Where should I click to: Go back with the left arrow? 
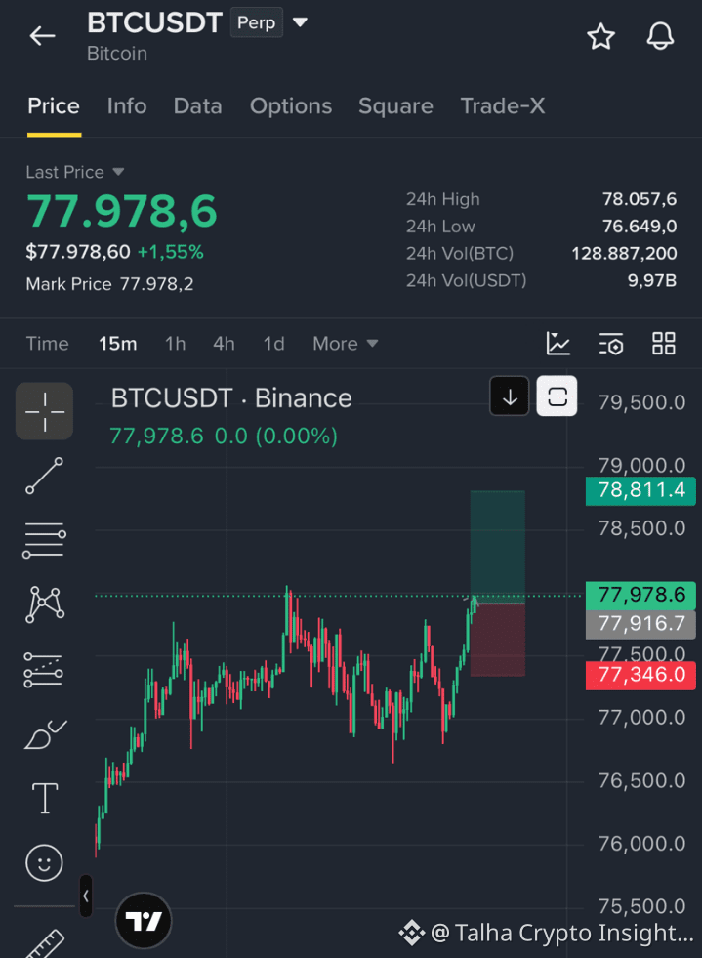[43, 36]
